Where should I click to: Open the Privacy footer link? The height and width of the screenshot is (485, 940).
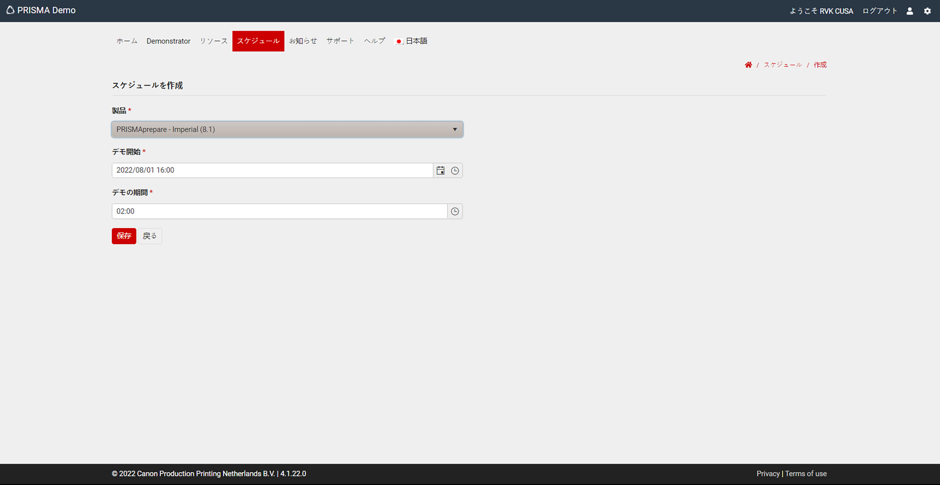point(768,473)
